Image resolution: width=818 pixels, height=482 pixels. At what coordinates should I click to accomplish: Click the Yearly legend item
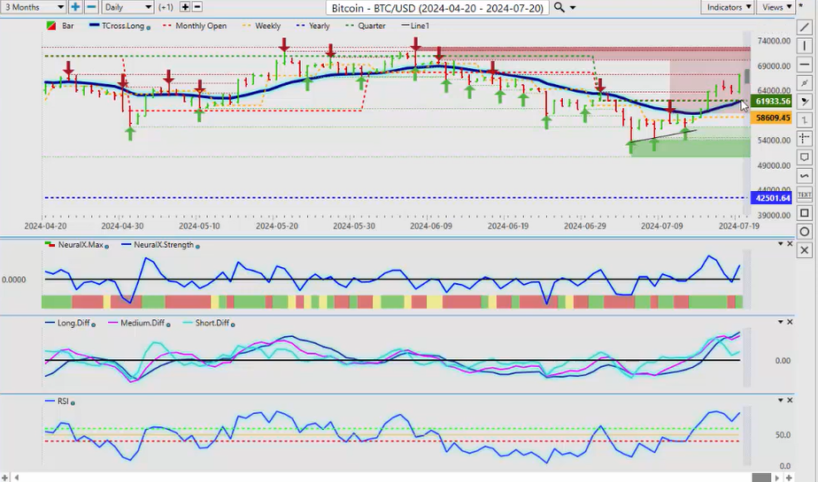coord(313,26)
